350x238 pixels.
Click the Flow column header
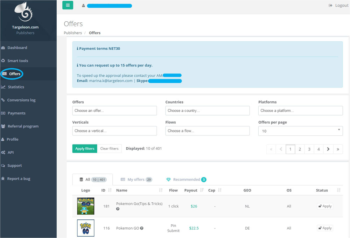(174, 190)
